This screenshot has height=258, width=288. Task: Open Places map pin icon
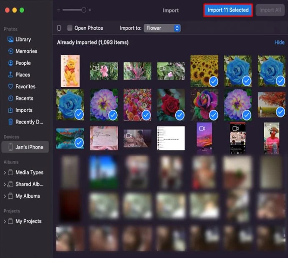tap(10, 75)
